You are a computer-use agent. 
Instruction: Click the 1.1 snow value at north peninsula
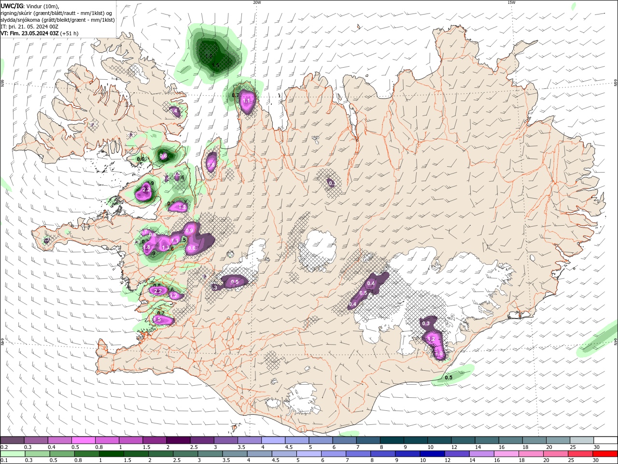point(247,101)
